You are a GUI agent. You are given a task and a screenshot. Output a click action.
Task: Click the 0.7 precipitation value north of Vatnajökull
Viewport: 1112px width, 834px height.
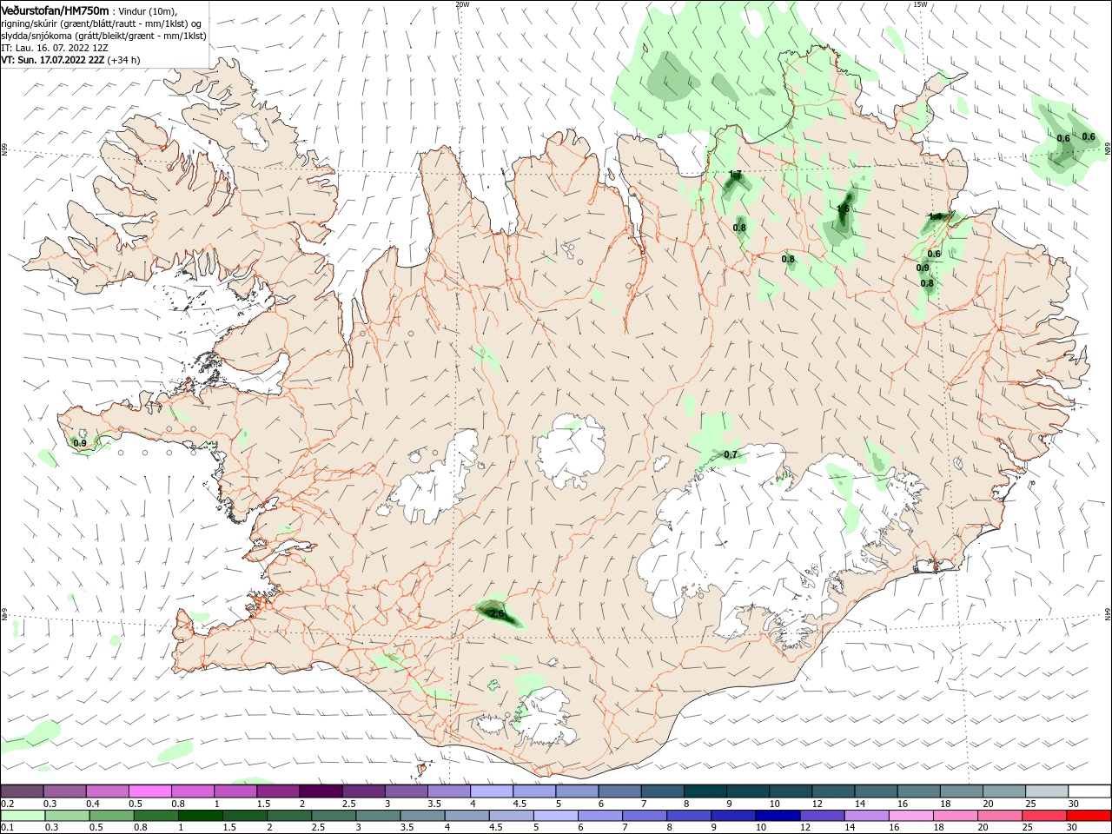(x=731, y=454)
